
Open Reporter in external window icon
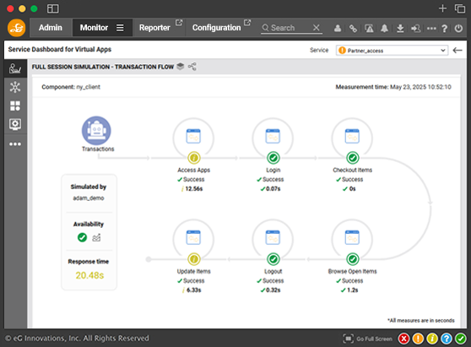(x=179, y=23)
